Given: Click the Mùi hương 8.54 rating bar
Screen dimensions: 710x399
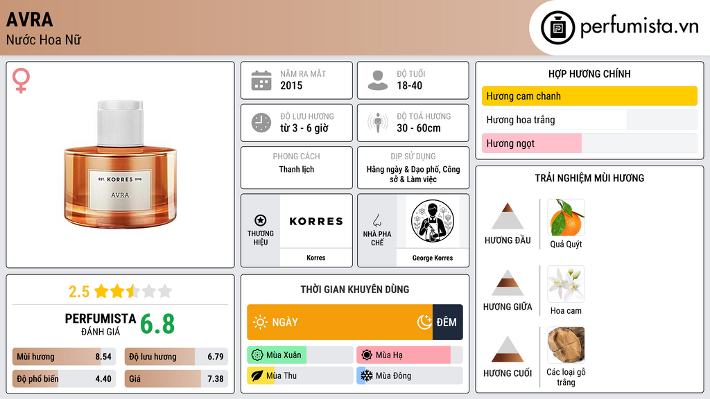Looking at the screenshot, I should click(64, 357).
